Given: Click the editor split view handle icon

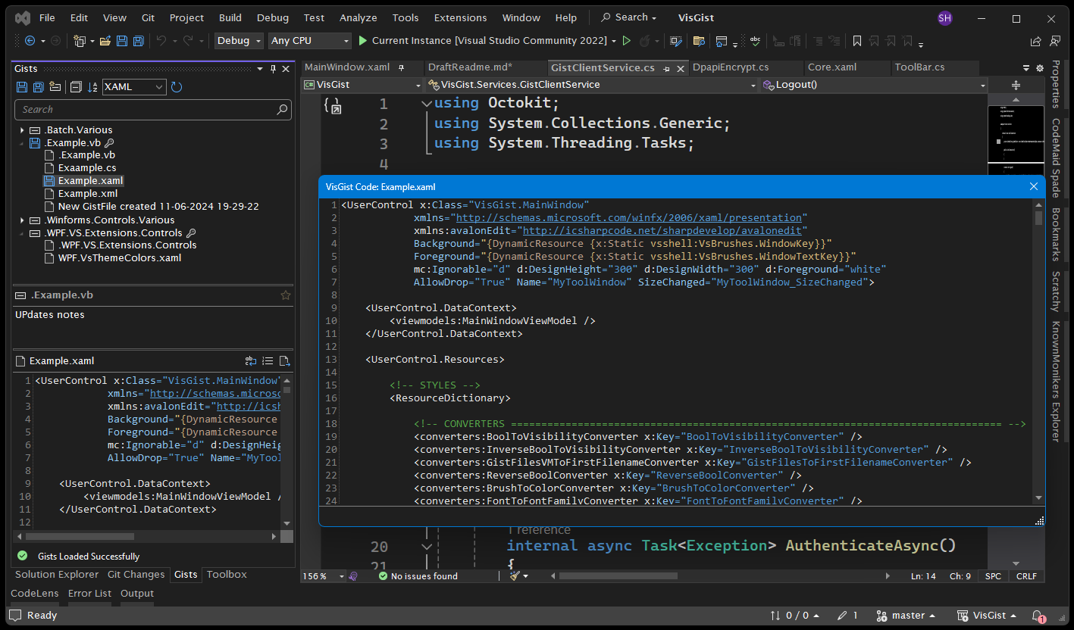Looking at the screenshot, I should tap(1016, 85).
